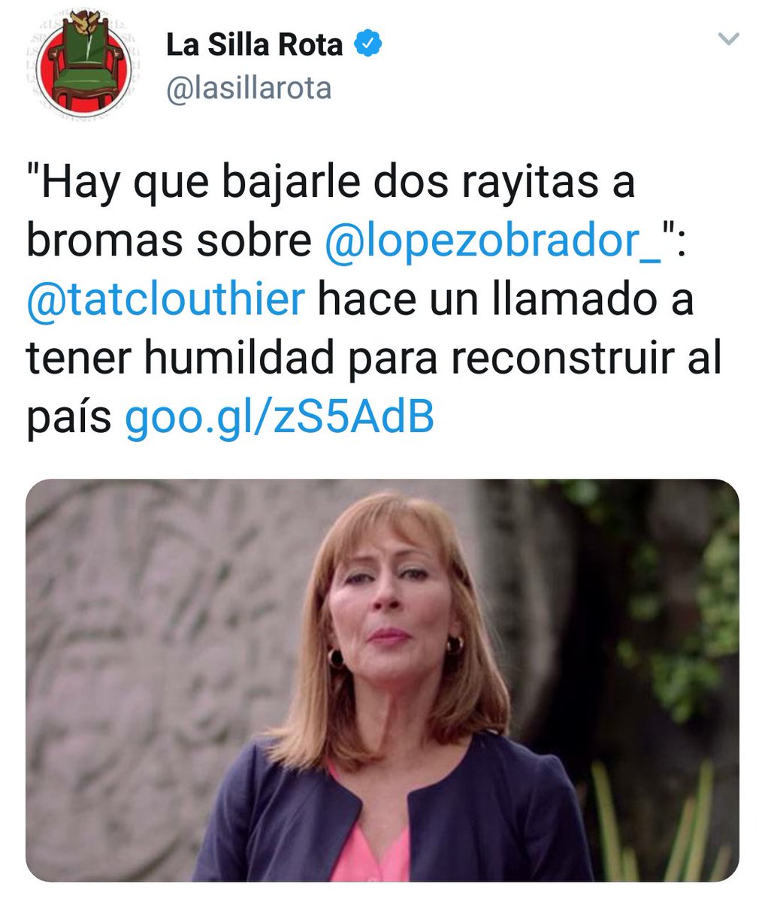This screenshot has height=902, width=765.
Task: Click the blue verified badge
Action: pos(368,45)
